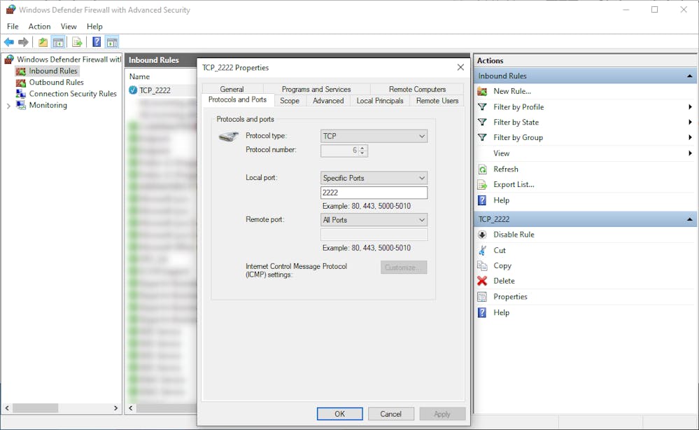The height and width of the screenshot is (430, 699).
Task: Confirm with the OK button
Action: click(339, 414)
